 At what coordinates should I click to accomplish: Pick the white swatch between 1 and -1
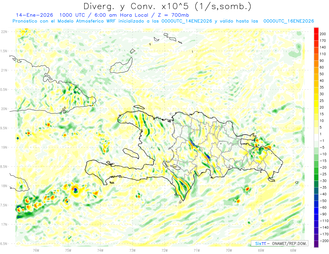(316, 137)
